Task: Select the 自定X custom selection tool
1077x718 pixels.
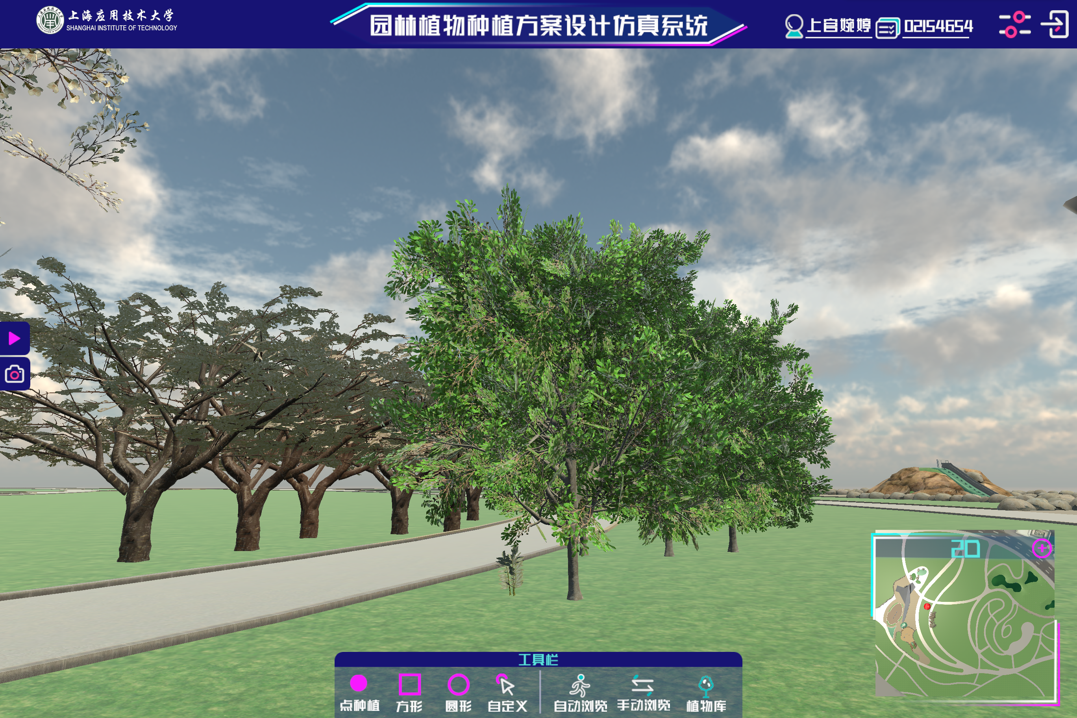Action: [507, 693]
